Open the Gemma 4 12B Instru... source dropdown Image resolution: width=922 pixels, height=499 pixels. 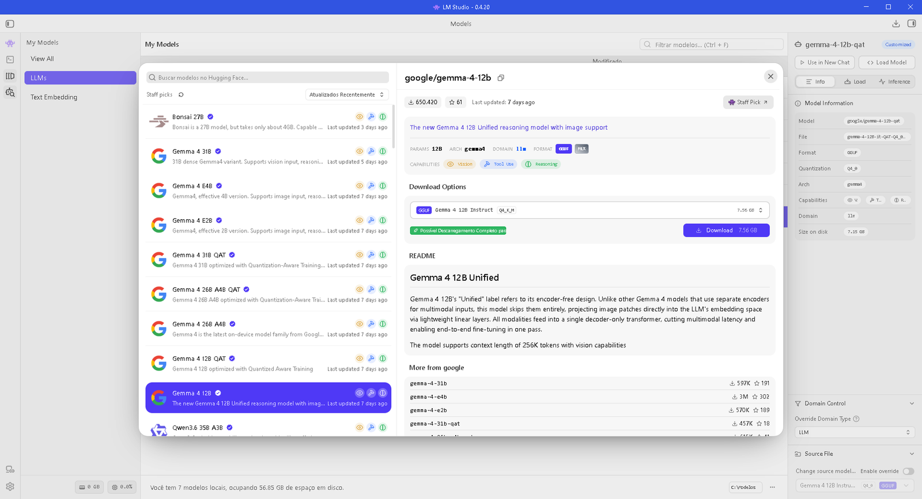pyautogui.click(x=855, y=486)
